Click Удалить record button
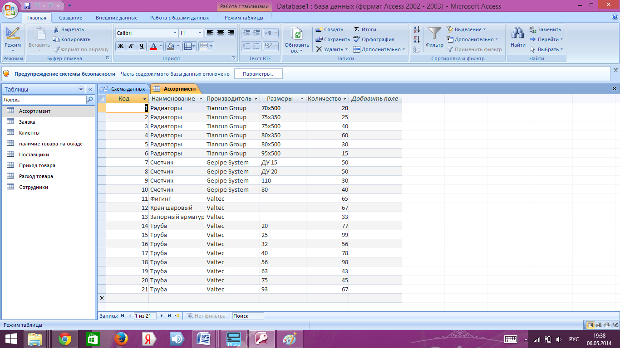The image size is (620, 348). tap(332, 49)
